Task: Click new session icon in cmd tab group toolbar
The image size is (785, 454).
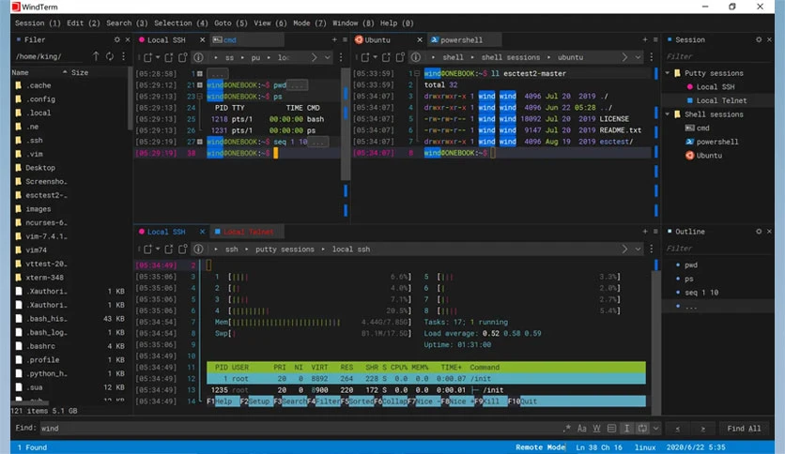Action: pyautogui.click(x=147, y=57)
